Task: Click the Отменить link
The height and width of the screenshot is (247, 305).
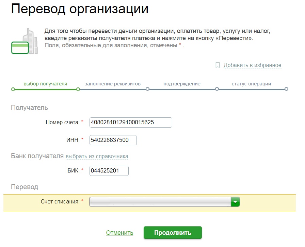Action: click(119, 233)
